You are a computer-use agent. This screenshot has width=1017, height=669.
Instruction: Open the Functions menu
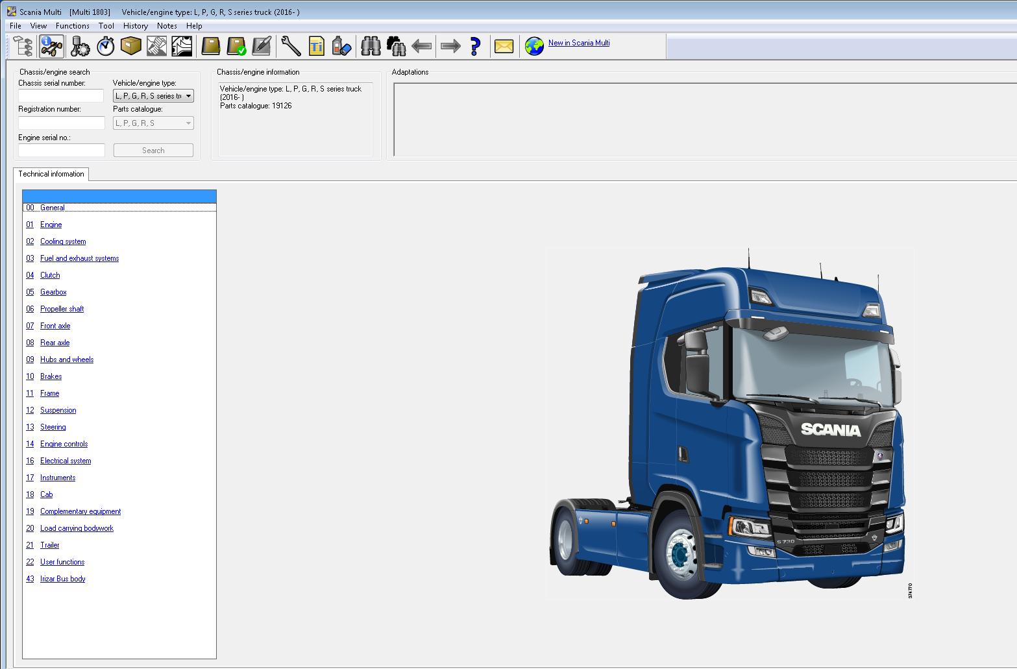[72, 26]
